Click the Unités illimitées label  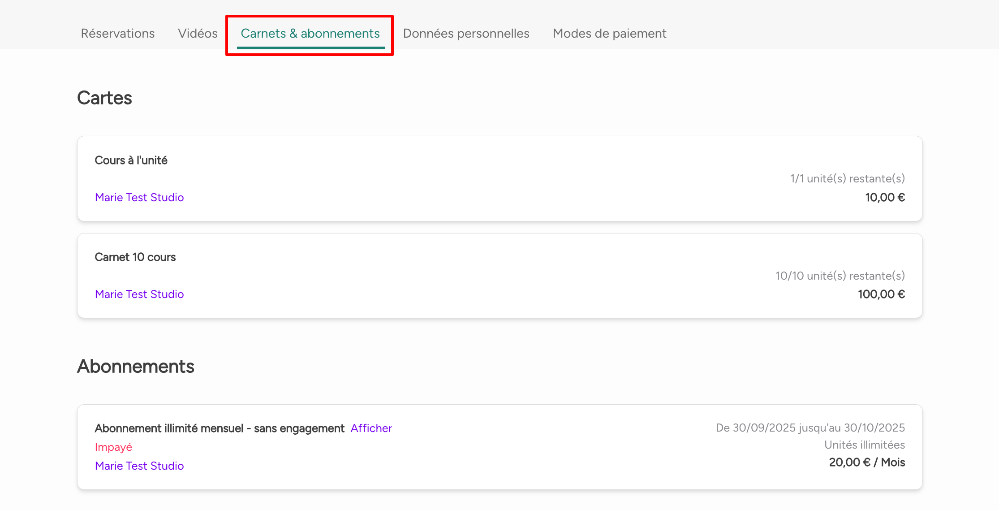[864, 445]
